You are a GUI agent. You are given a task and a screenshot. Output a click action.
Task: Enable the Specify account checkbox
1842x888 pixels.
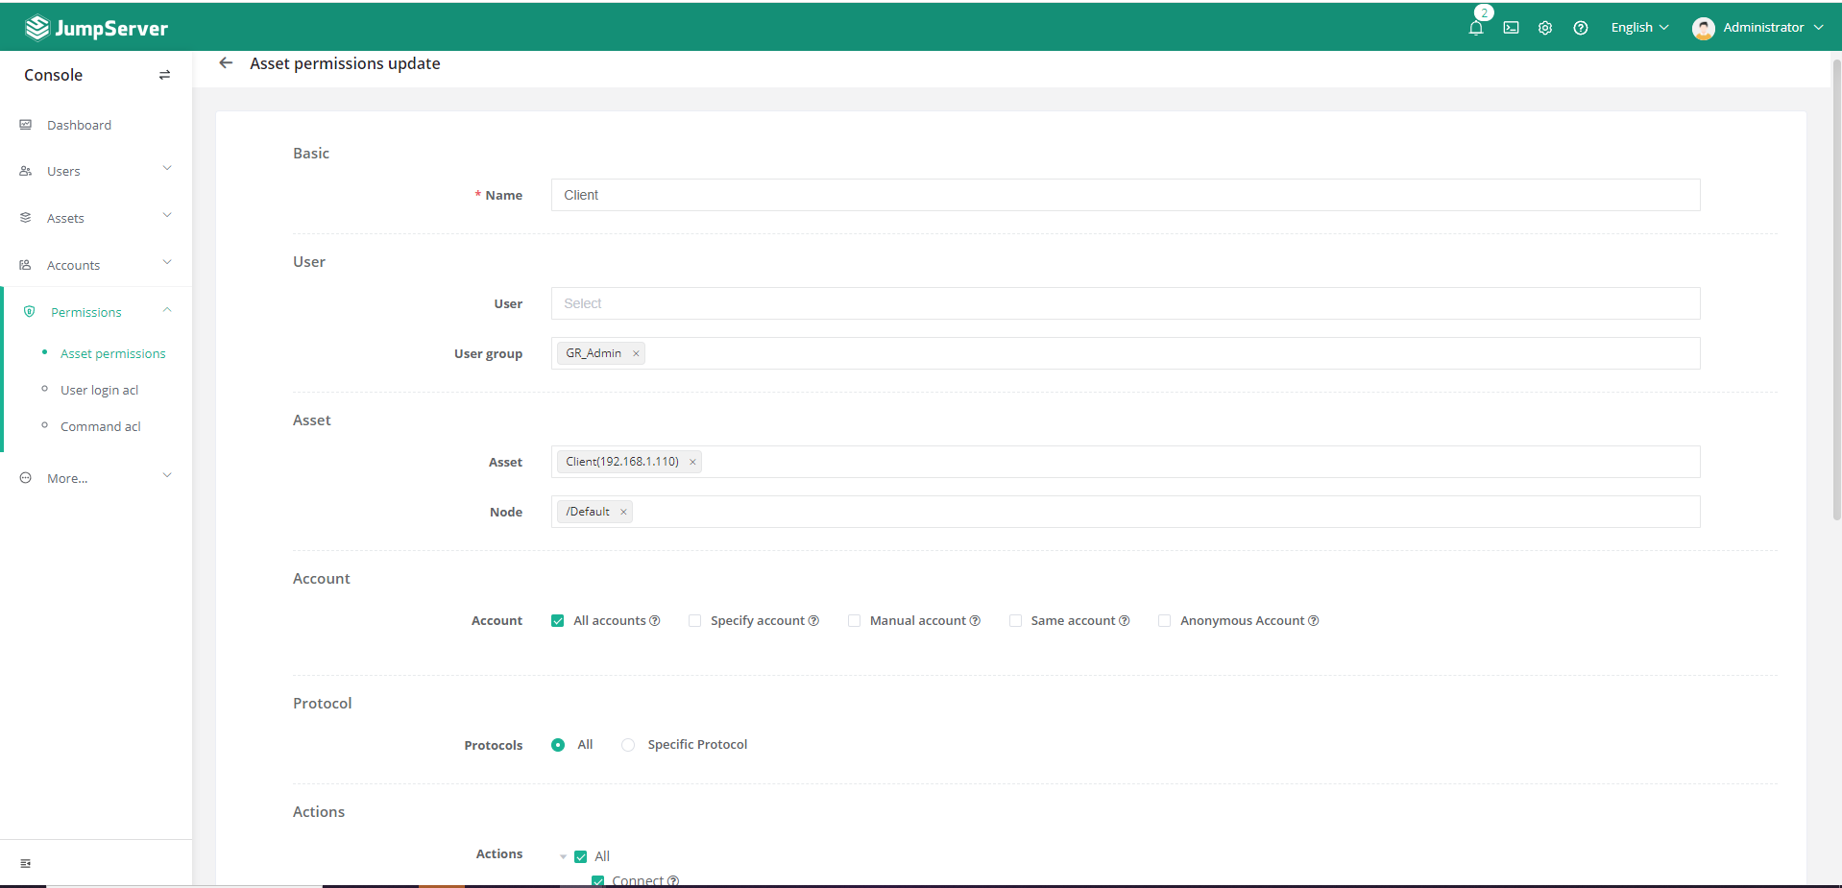(694, 621)
